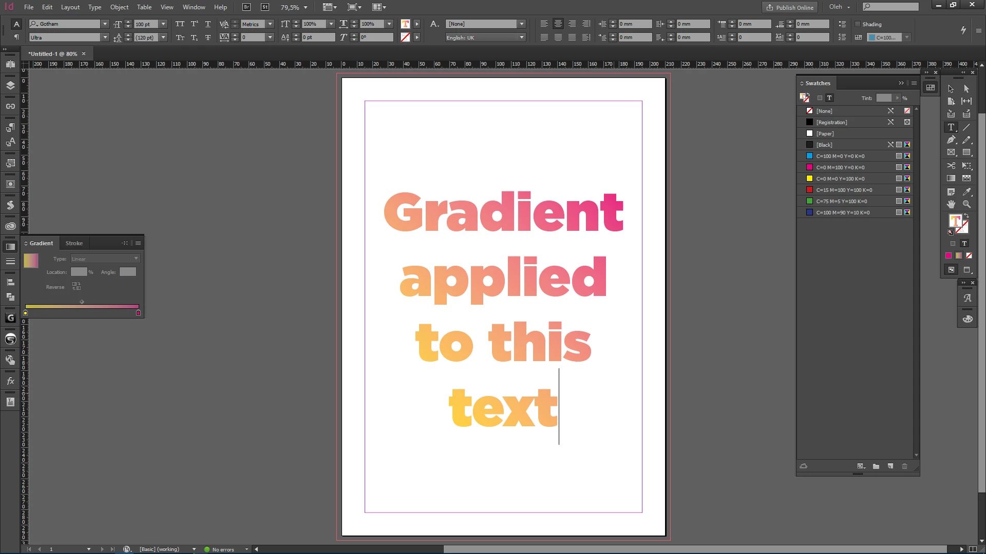Click the Publish Online button
Screen dimensions: 986x554
tap(790, 7)
